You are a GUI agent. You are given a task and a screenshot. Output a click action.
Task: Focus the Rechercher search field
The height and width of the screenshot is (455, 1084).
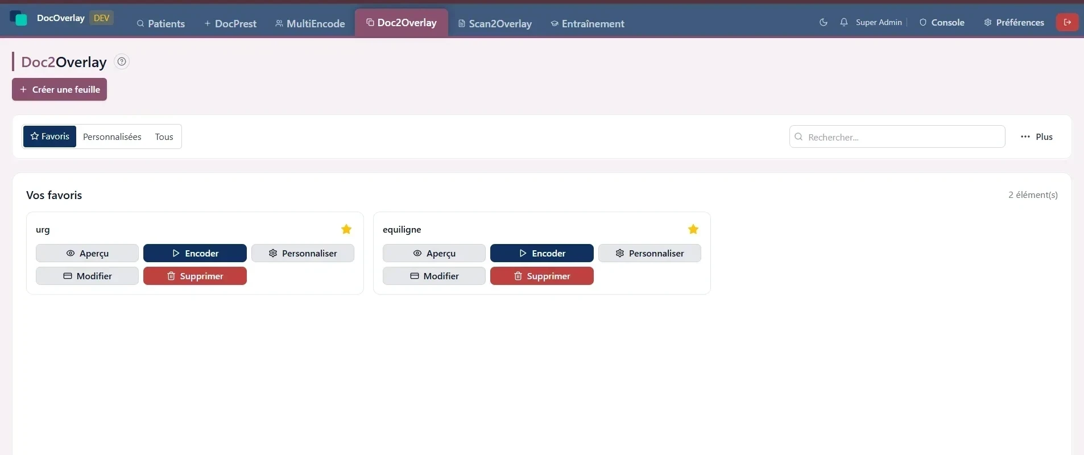897,136
